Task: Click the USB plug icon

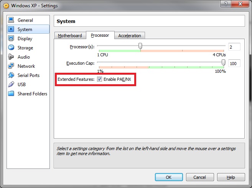Action: pos(11,84)
